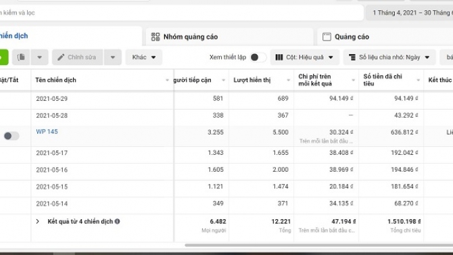The width and height of the screenshot is (453, 255).
Task: Open the date range picker 1 Tháng 4, 2021
Action: click(x=409, y=13)
